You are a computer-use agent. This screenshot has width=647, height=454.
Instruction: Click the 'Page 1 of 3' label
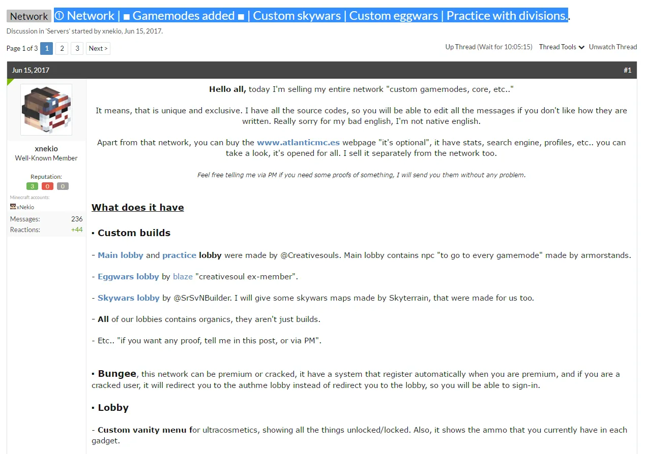[22, 48]
